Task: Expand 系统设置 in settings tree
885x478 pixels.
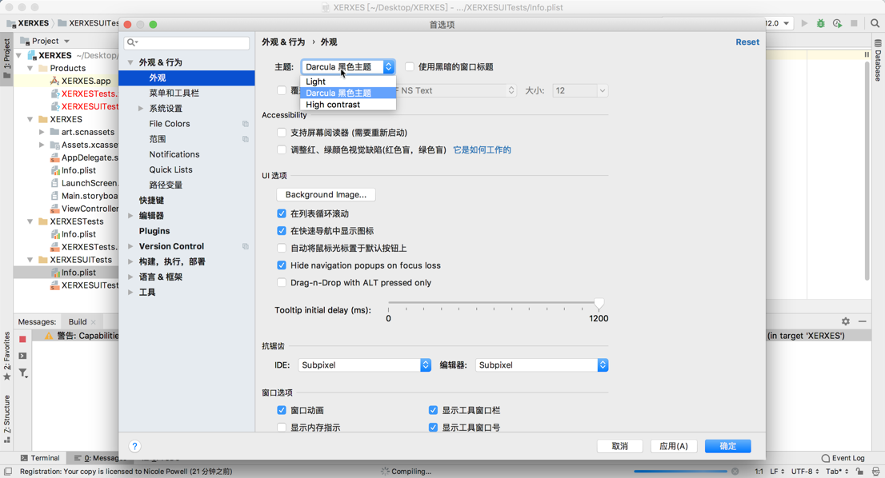Action: pyautogui.click(x=141, y=108)
